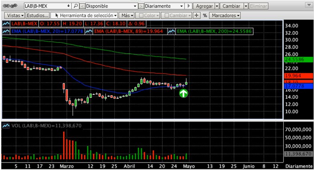Click the play arrow next to Diariamente
This screenshot has height=170, width=314.
click(x=189, y=6)
